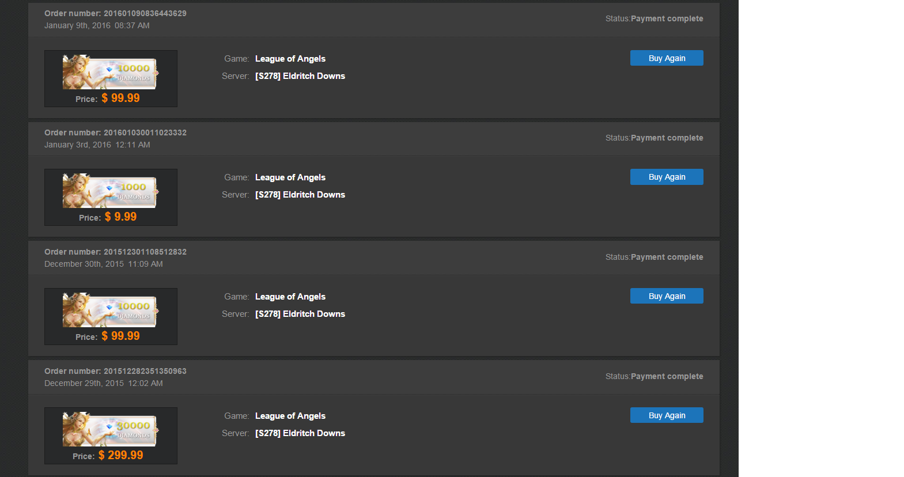Click order number 201601030011023332
This screenshot has height=477, width=904.
pyautogui.click(x=145, y=132)
